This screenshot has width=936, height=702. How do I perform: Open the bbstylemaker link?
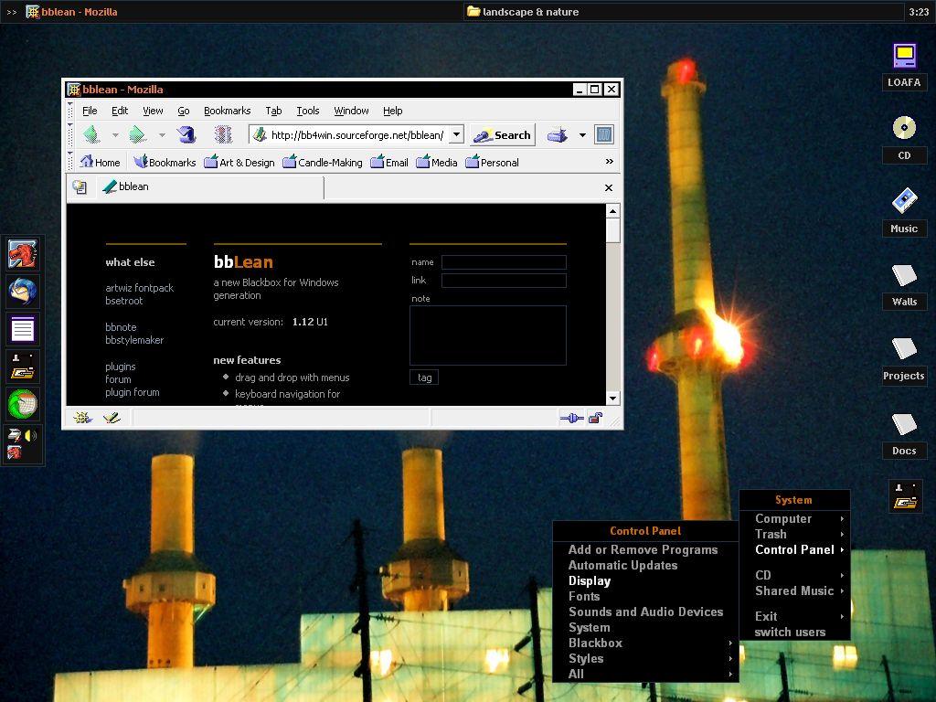click(x=134, y=340)
